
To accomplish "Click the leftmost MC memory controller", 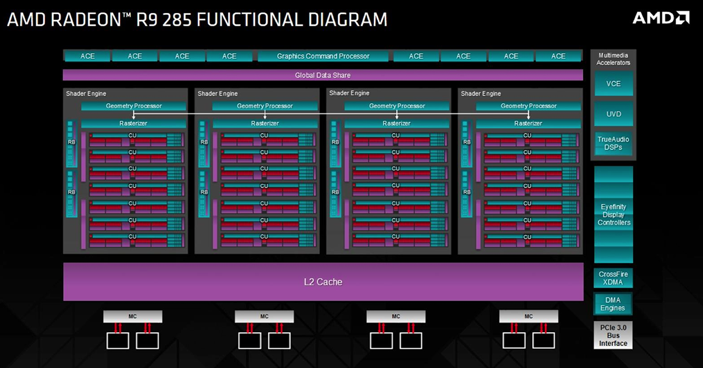I will pyautogui.click(x=133, y=316).
